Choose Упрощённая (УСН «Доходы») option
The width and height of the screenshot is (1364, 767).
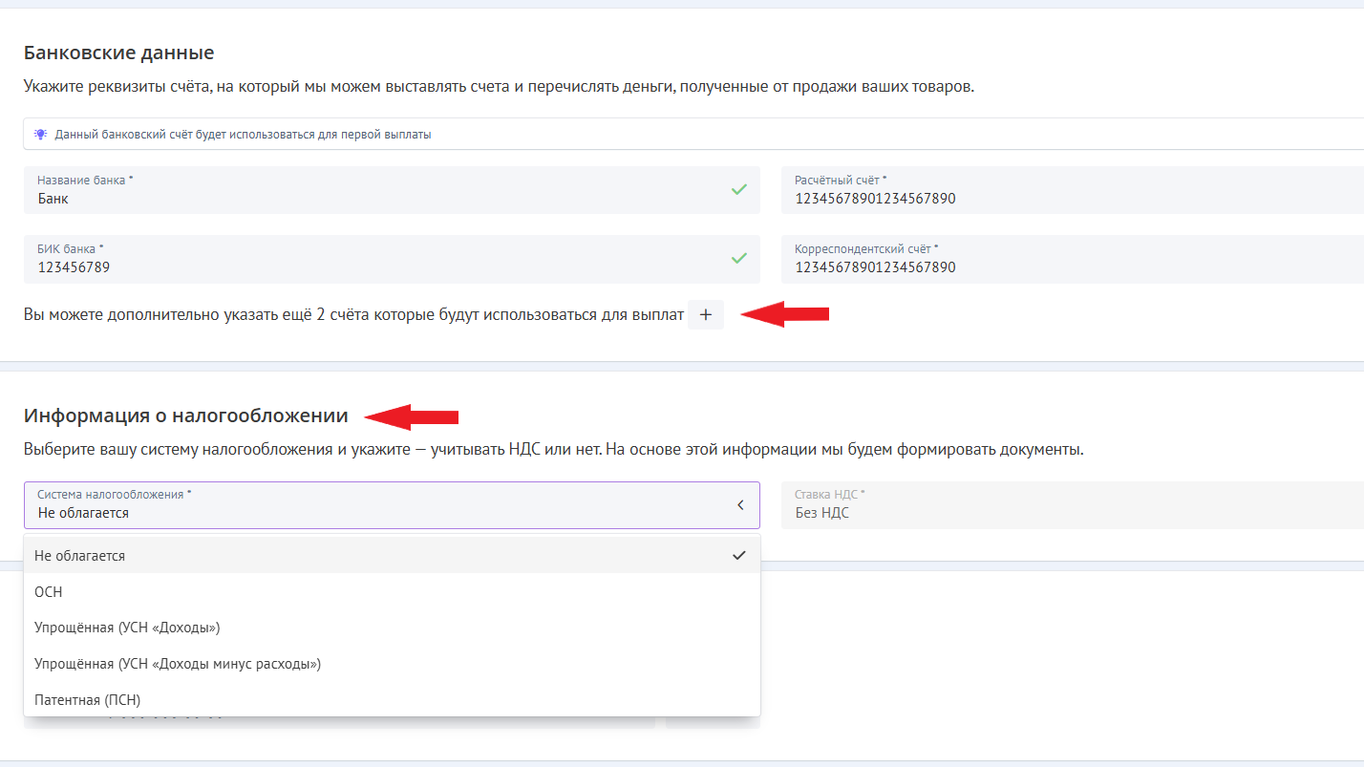127,628
